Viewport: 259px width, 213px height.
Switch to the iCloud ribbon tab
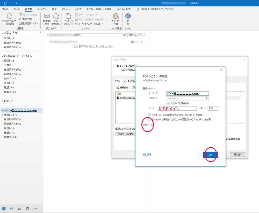(66, 9)
